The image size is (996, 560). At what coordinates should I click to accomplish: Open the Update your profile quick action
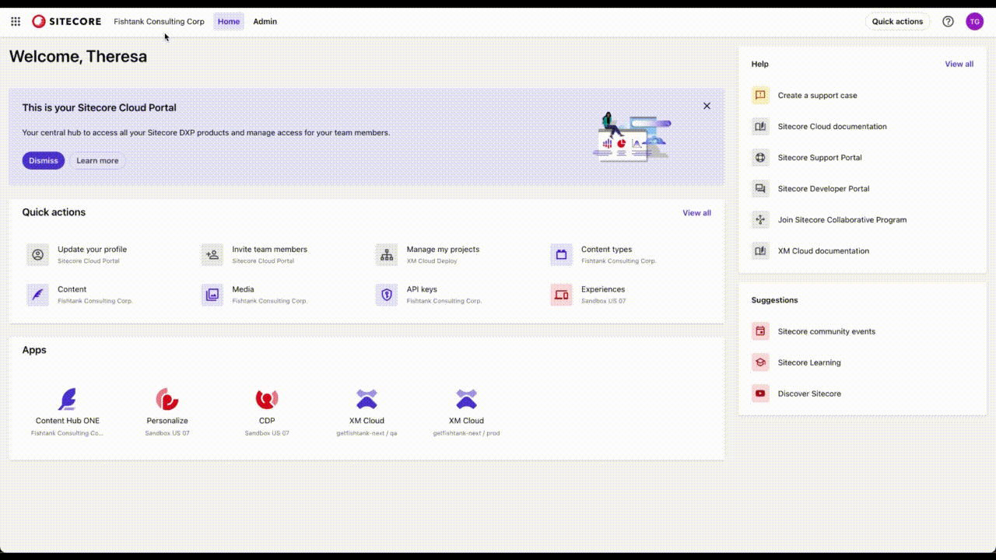tap(37, 254)
